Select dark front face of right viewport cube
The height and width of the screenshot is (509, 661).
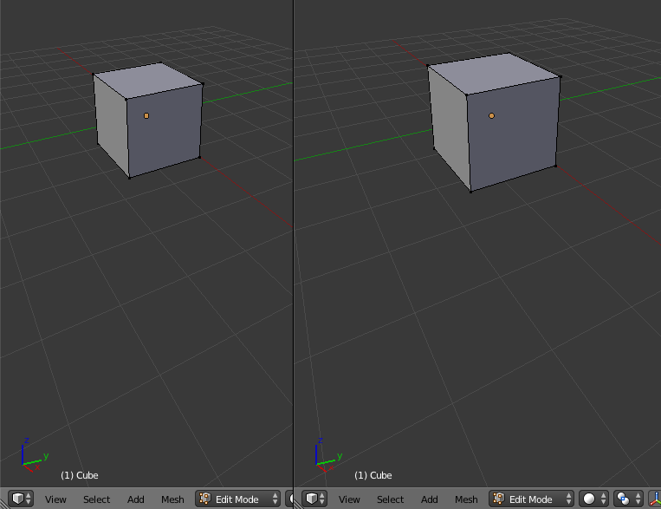[513, 134]
